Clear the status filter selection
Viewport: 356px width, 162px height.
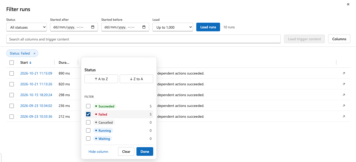point(126,151)
